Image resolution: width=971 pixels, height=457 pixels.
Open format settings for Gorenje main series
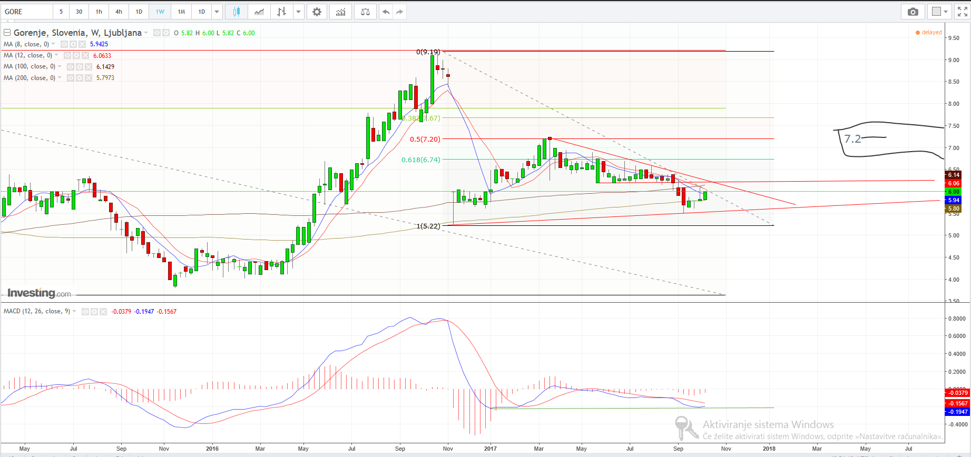[166, 33]
